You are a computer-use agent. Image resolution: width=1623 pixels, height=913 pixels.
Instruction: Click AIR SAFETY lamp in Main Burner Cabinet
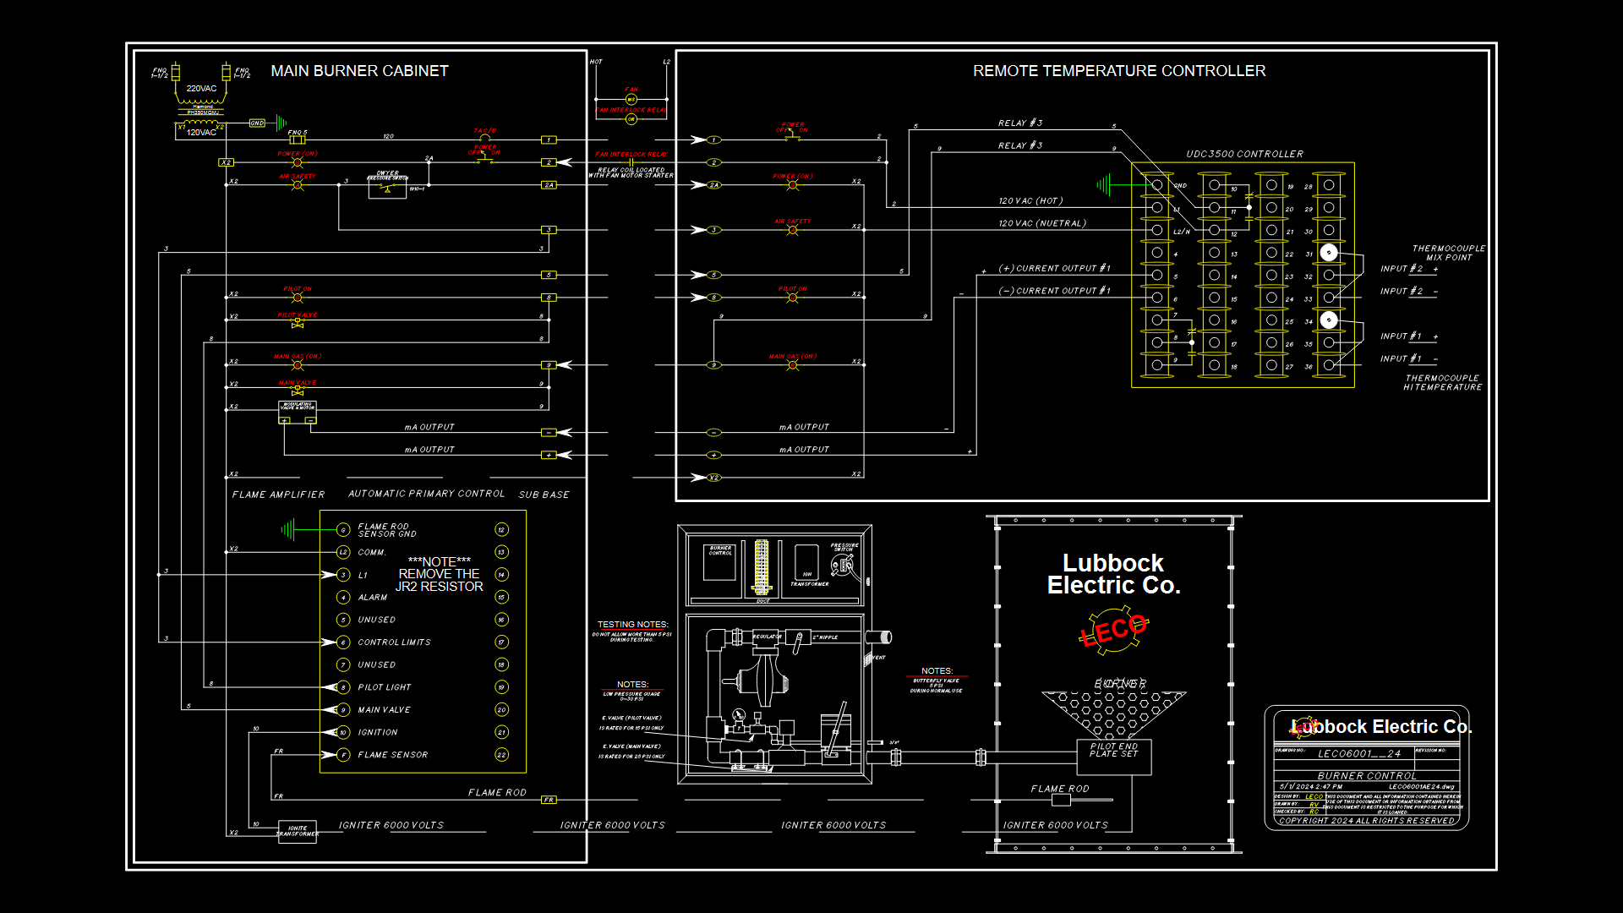coord(298,184)
